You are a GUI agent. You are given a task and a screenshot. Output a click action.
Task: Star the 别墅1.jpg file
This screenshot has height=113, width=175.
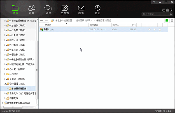pyautogui.click(x=150, y=29)
